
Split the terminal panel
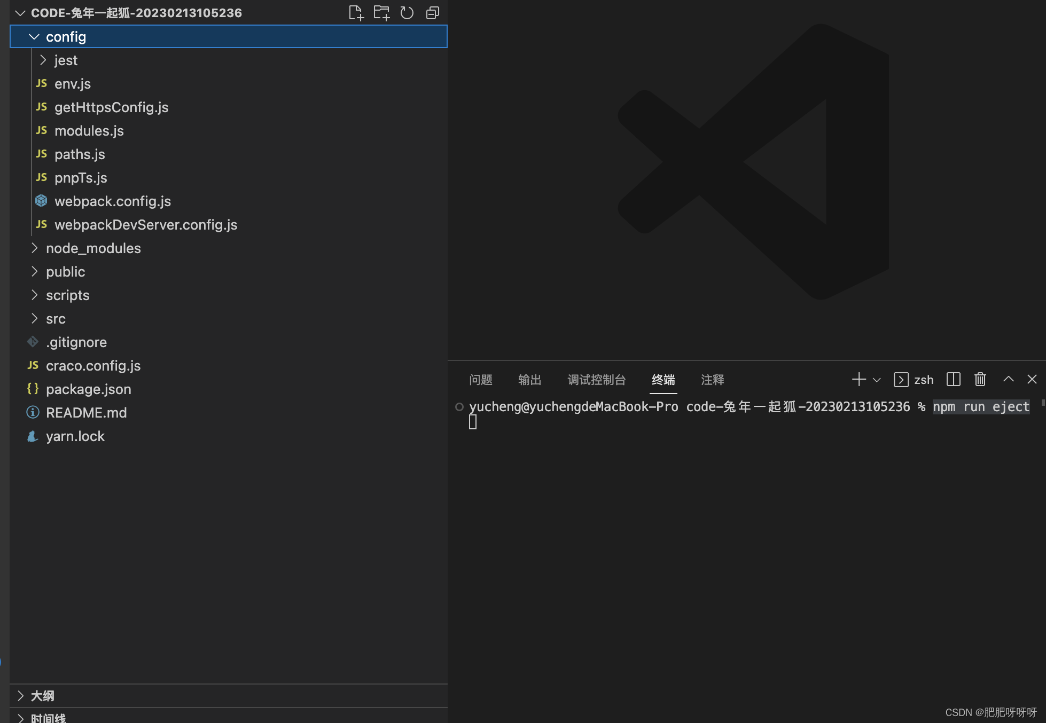click(954, 379)
